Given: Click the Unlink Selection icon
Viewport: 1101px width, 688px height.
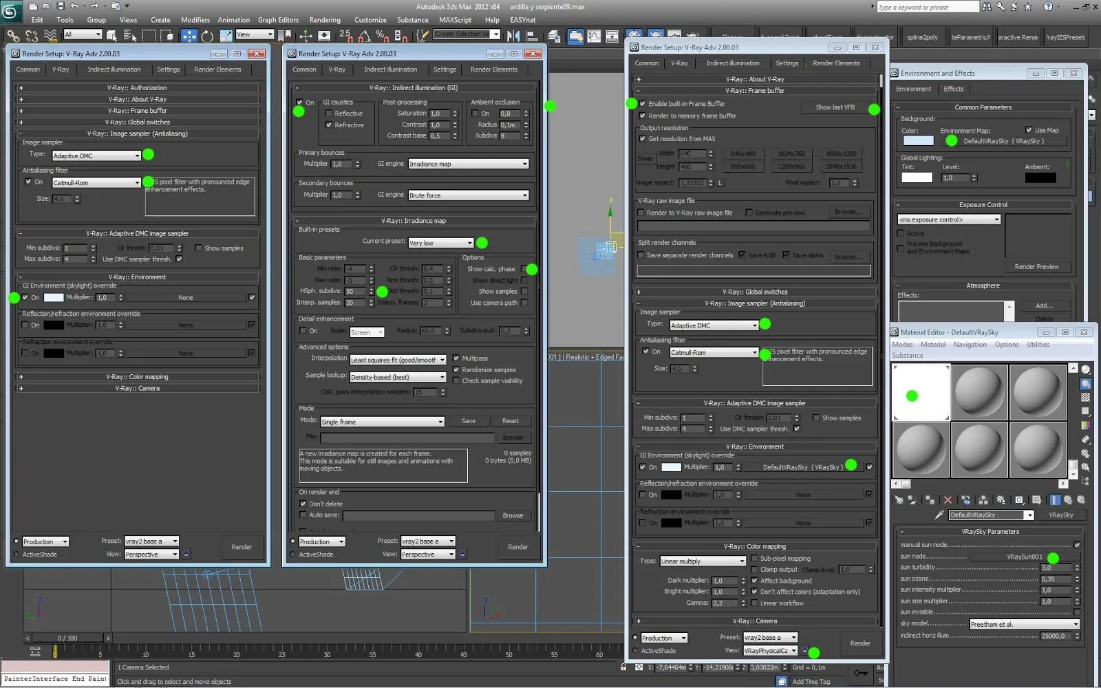Looking at the screenshot, I should point(32,35).
